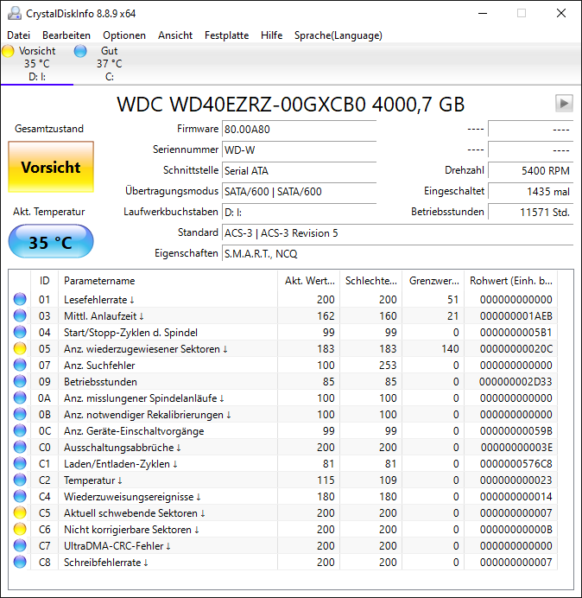Click blue status icon of Lesefehlerrate row
Screen dimensions: 582x598
(x=20, y=299)
